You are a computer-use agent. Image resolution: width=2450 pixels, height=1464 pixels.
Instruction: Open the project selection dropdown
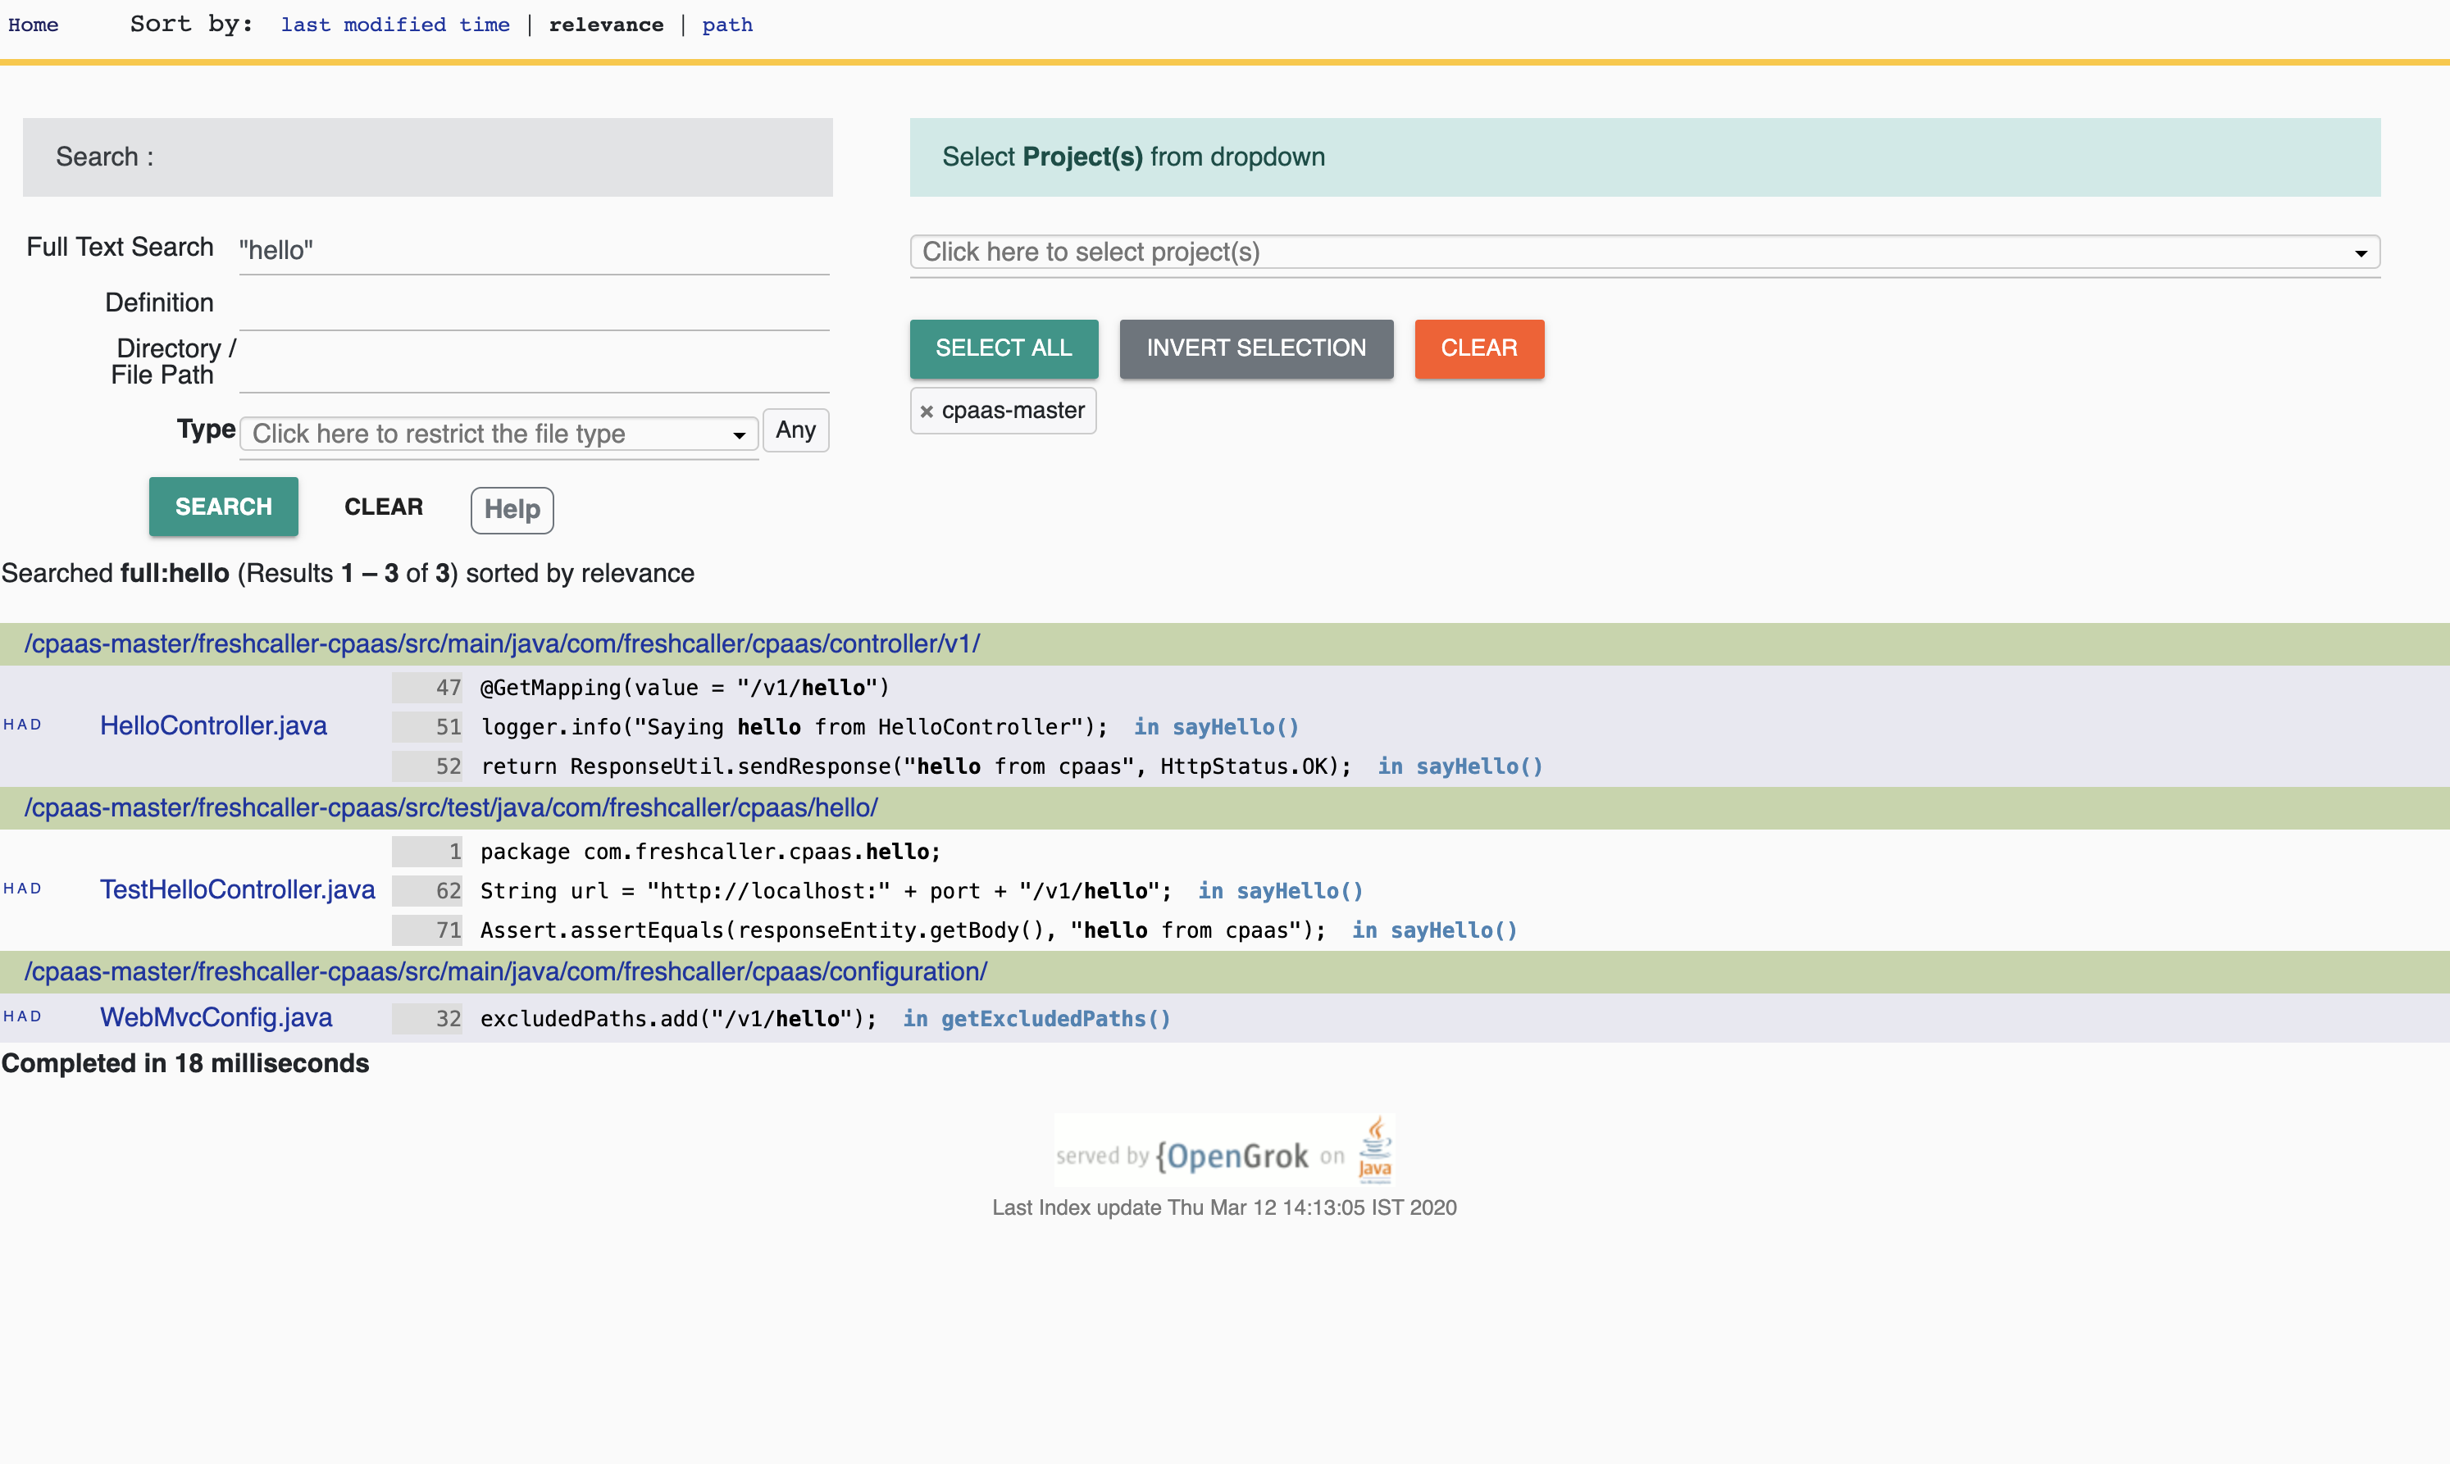point(1644,252)
